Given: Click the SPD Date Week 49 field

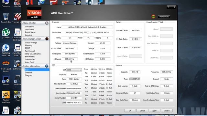Looking at the screenshot, I should [74, 102].
